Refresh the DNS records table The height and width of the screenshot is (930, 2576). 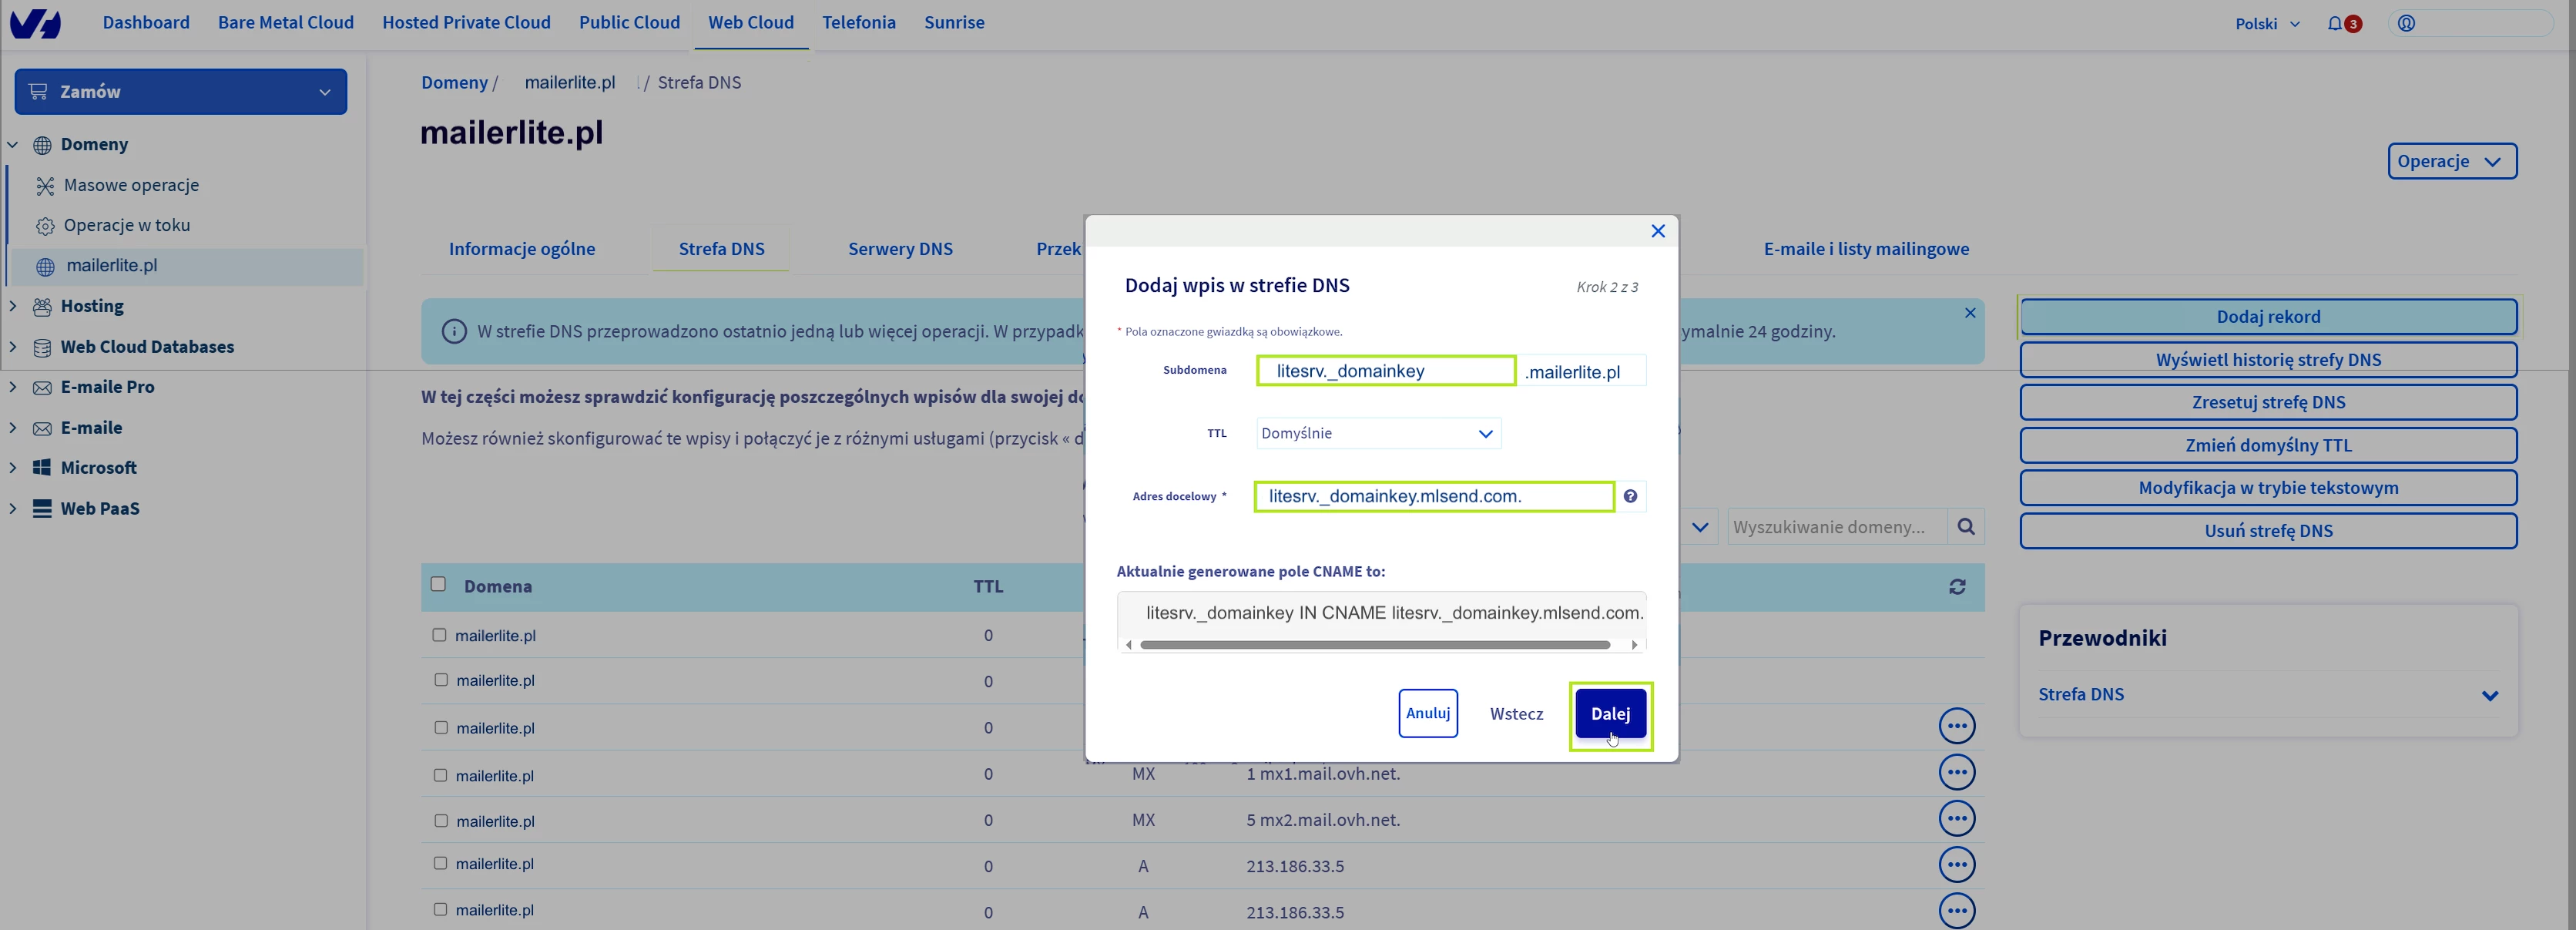pyautogui.click(x=1957, y=587)
